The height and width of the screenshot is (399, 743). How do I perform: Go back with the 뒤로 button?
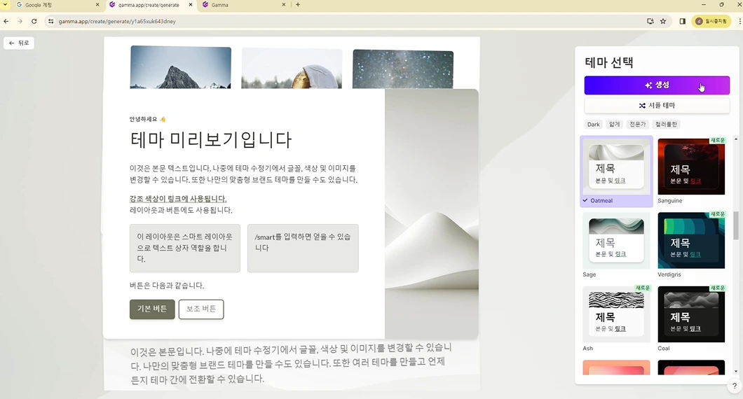pyautogui.click(x=19, y=43)
